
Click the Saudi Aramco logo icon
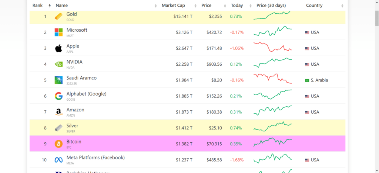(x=58, y=80)
